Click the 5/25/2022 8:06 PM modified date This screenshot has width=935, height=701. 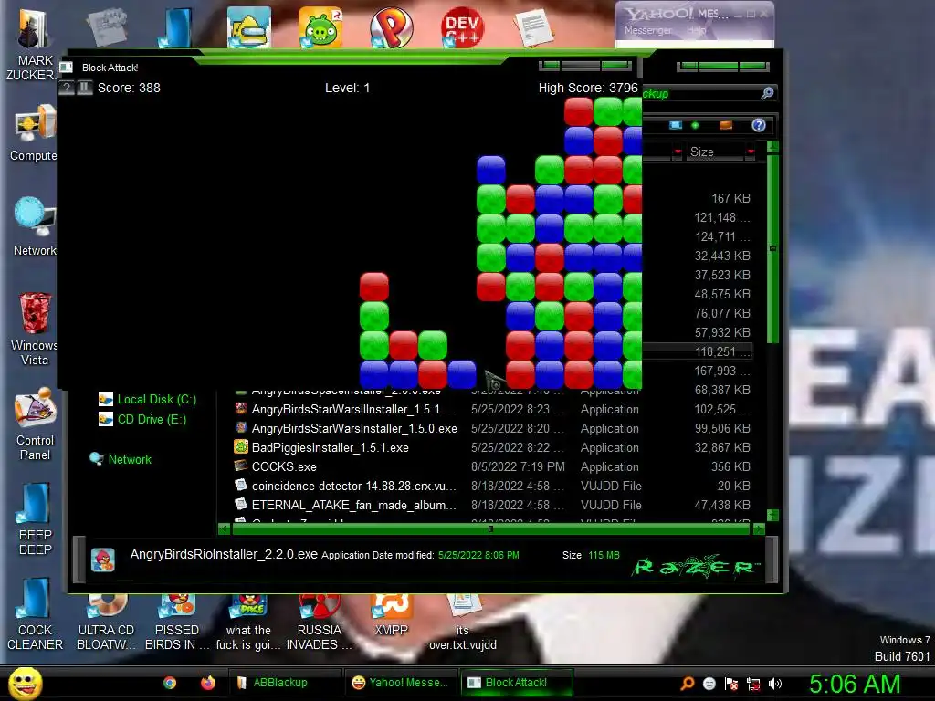click(x=478, y=555)
